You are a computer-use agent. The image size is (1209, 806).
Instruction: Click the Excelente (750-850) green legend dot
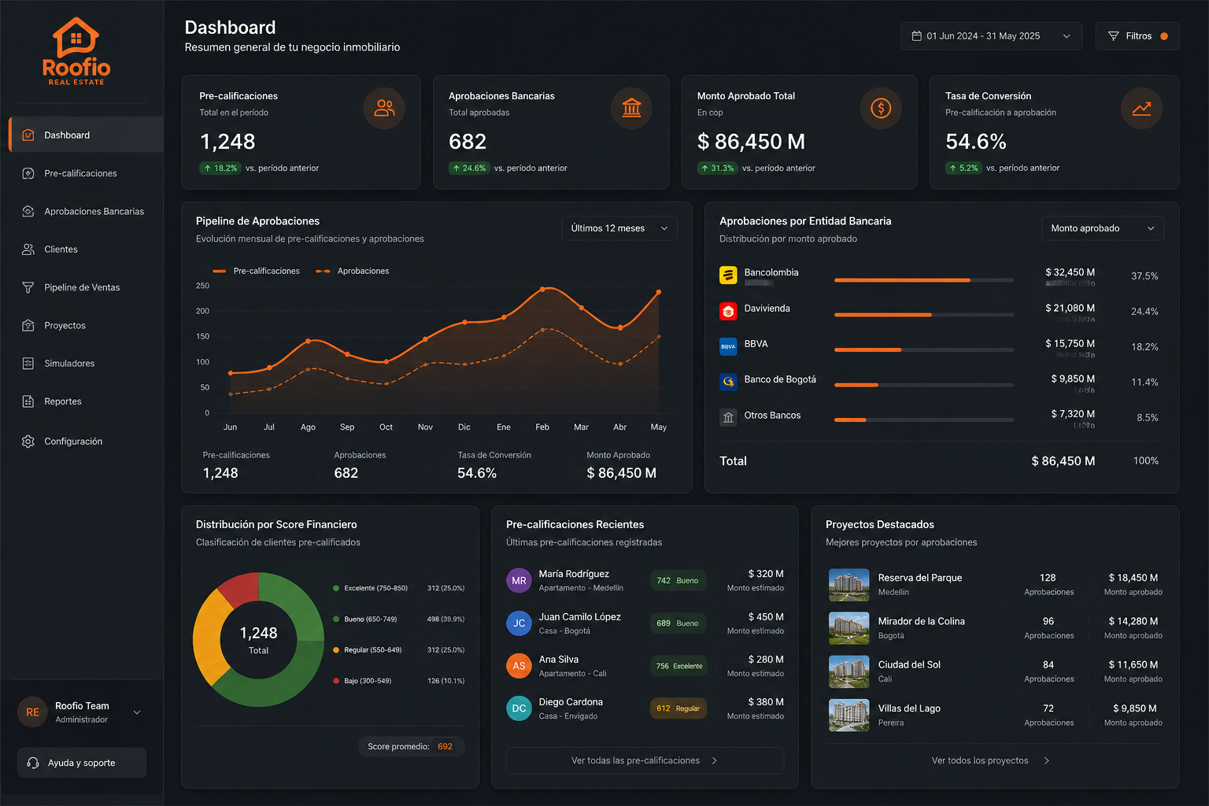point(336,588)
